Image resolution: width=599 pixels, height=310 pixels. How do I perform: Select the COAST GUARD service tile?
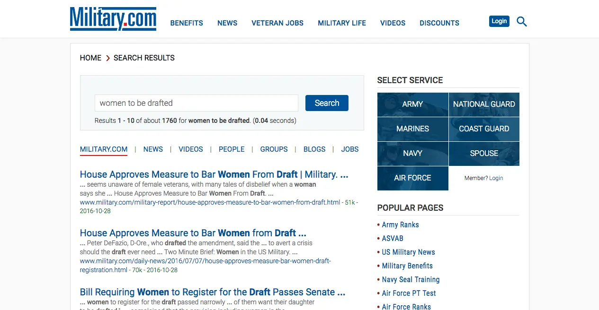pos(484,129)
